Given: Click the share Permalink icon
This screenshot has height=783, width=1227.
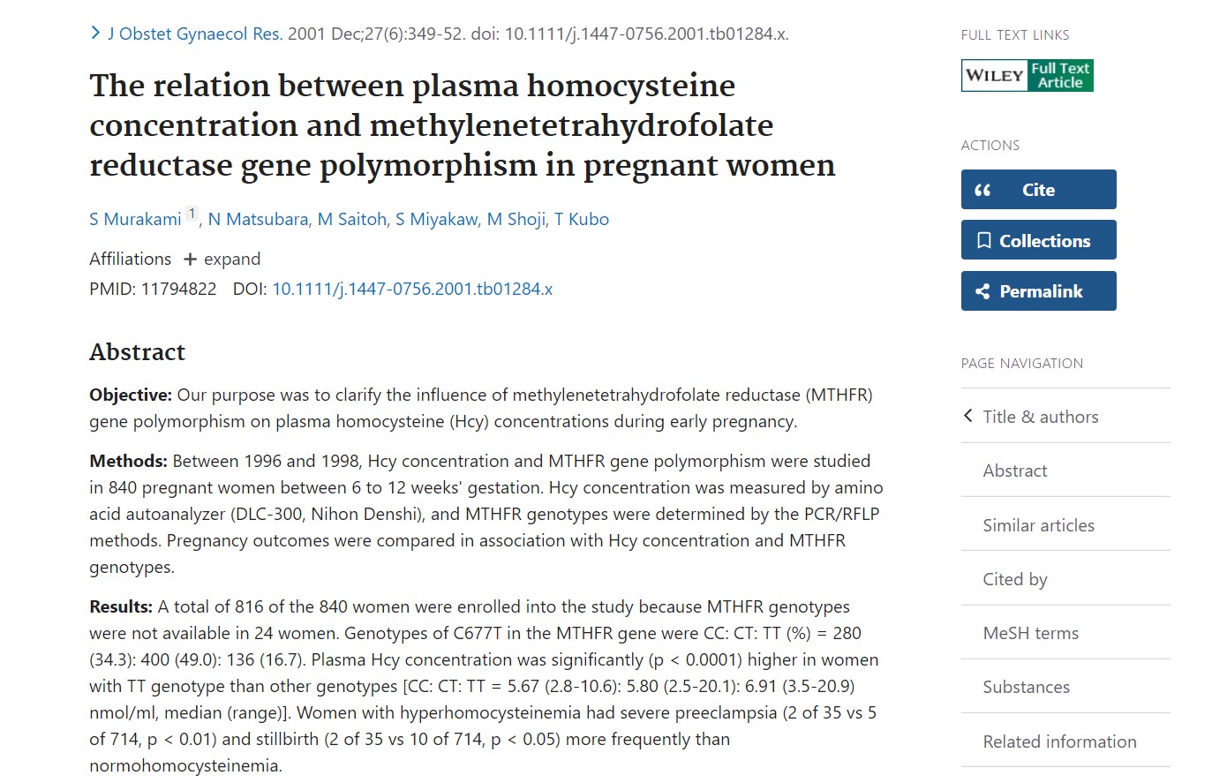Looking at the screenshot, I should point(982,291).
